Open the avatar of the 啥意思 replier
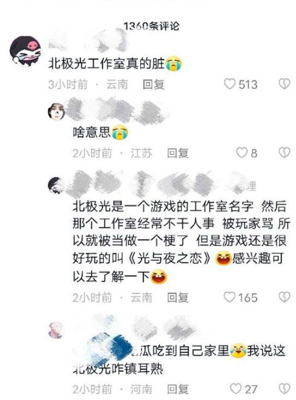The image size is (296, 400). point(56,112)
